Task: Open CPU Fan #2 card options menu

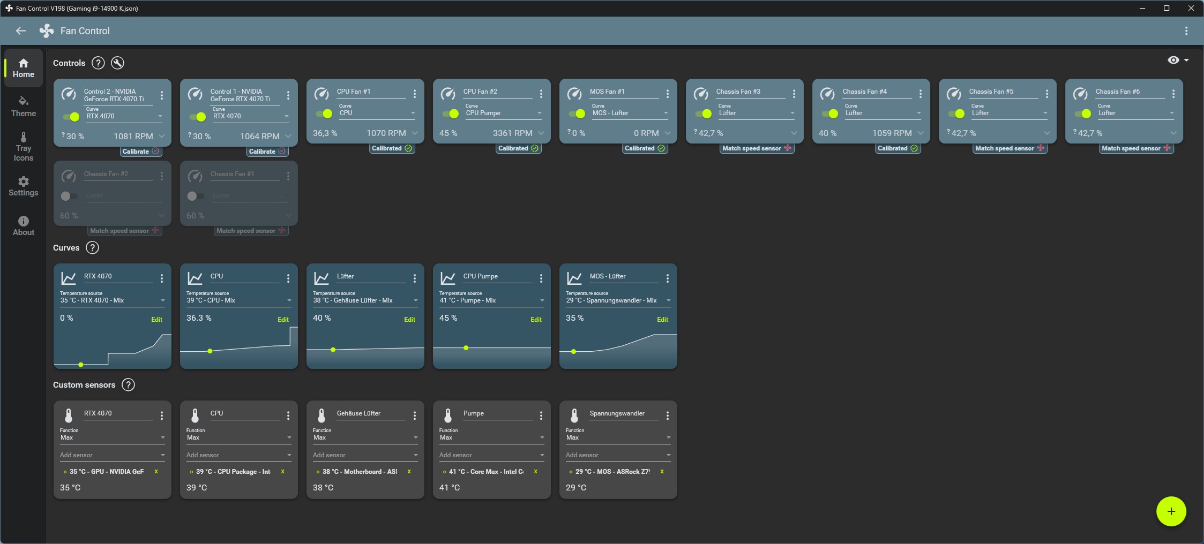Action: pos(541,94)
